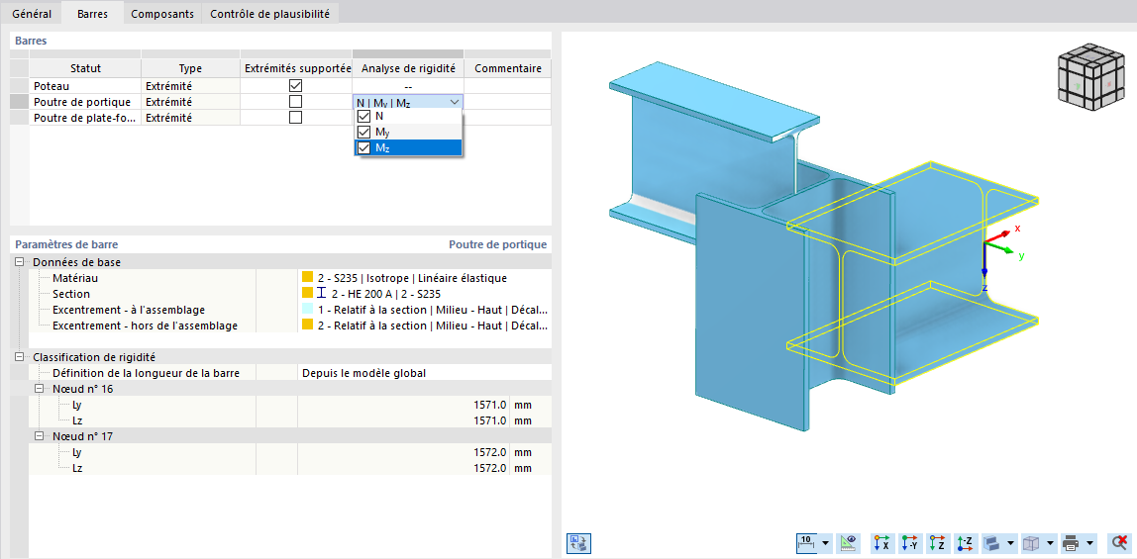This screenshot has width=1137, height=559.
Task: Click the Commentaire column header
Action: point(507,68)
